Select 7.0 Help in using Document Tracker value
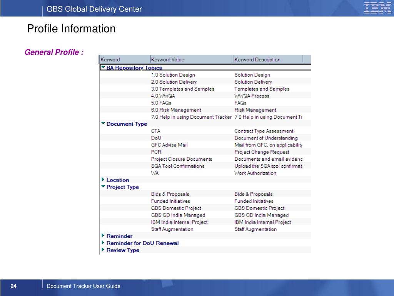Viewport: 394px width, 296px height. point(191,117)
